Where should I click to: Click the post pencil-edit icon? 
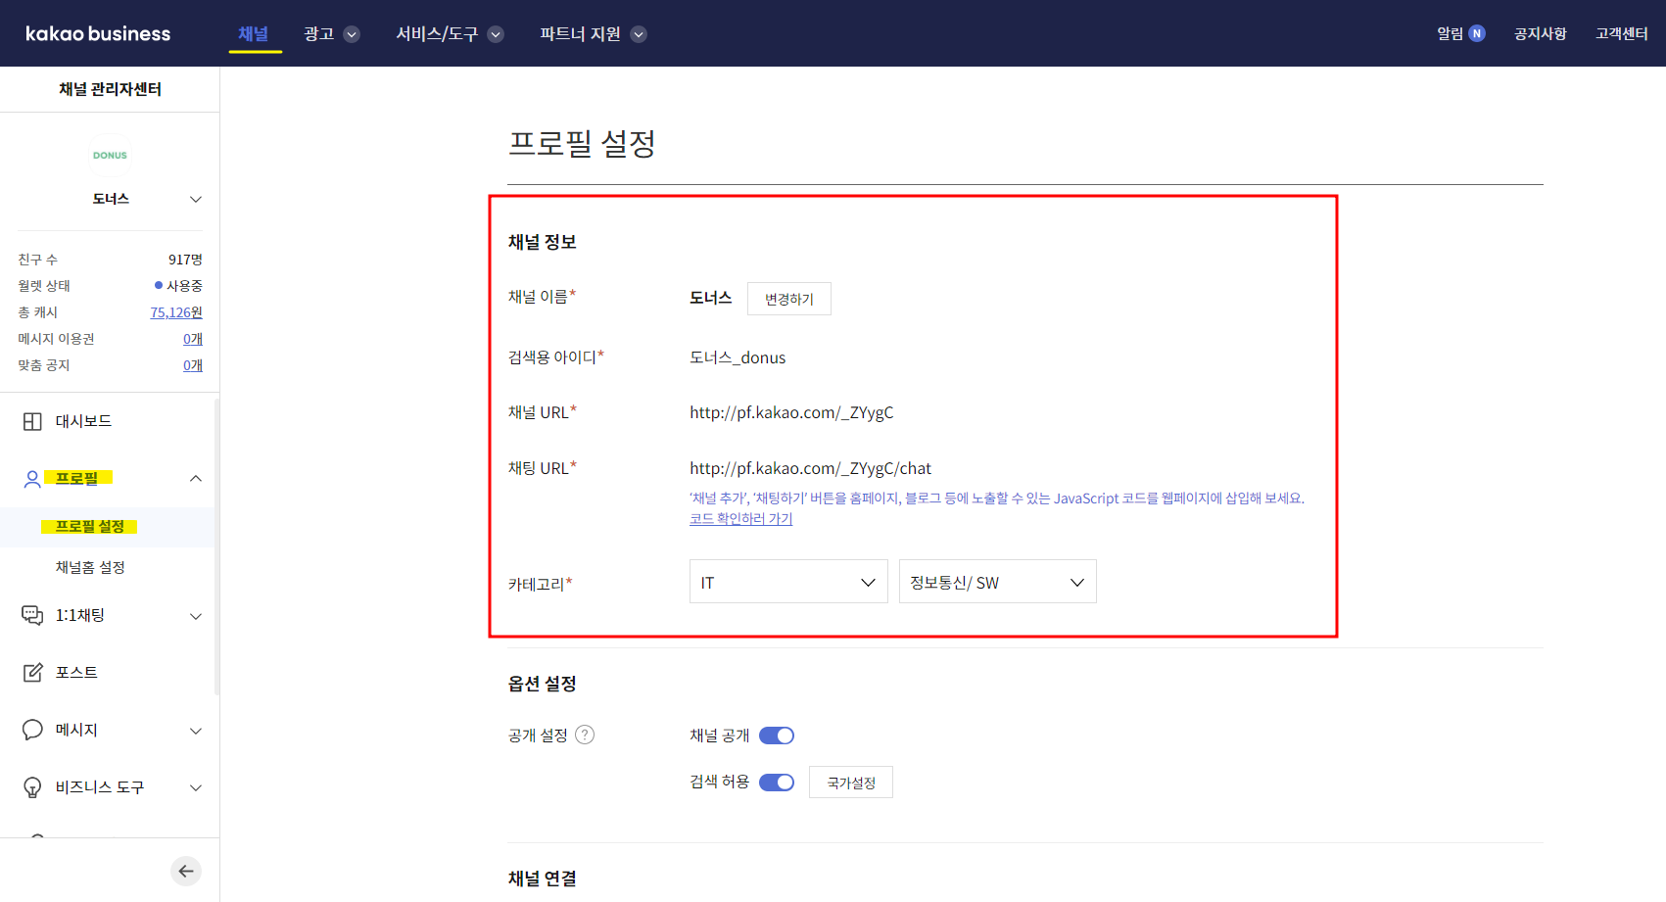pos(32,672)
